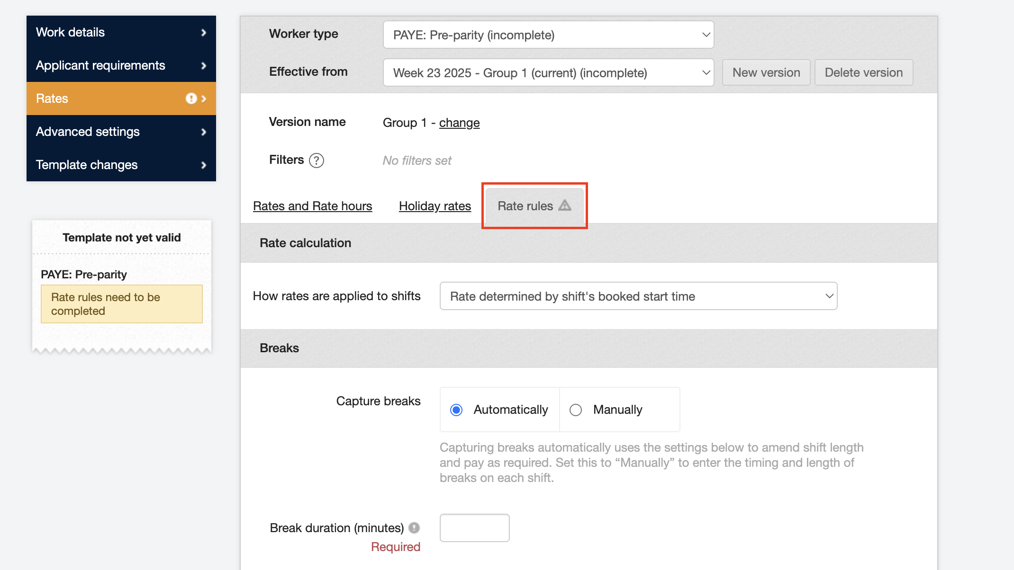Click the Break duration required alert icon
Screen dimensions: 1014x570
[x=414, y=527]
